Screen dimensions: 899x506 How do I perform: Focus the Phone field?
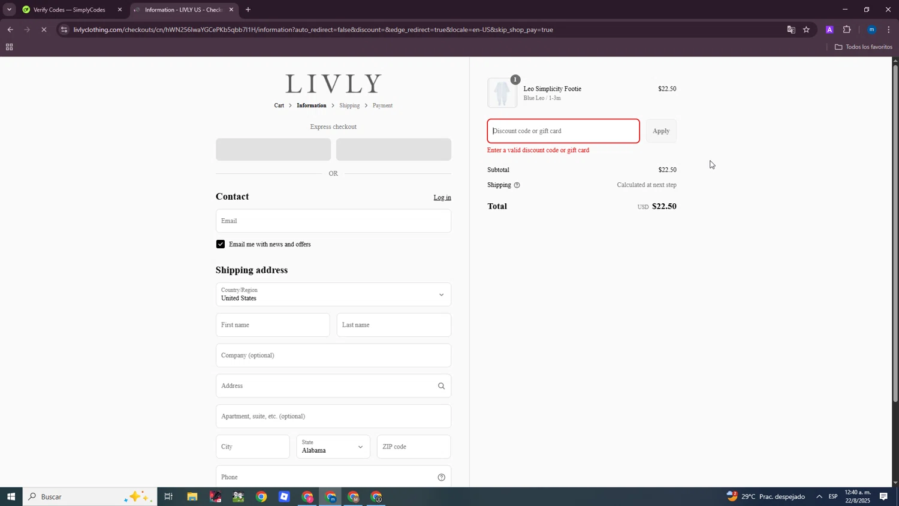333,477
